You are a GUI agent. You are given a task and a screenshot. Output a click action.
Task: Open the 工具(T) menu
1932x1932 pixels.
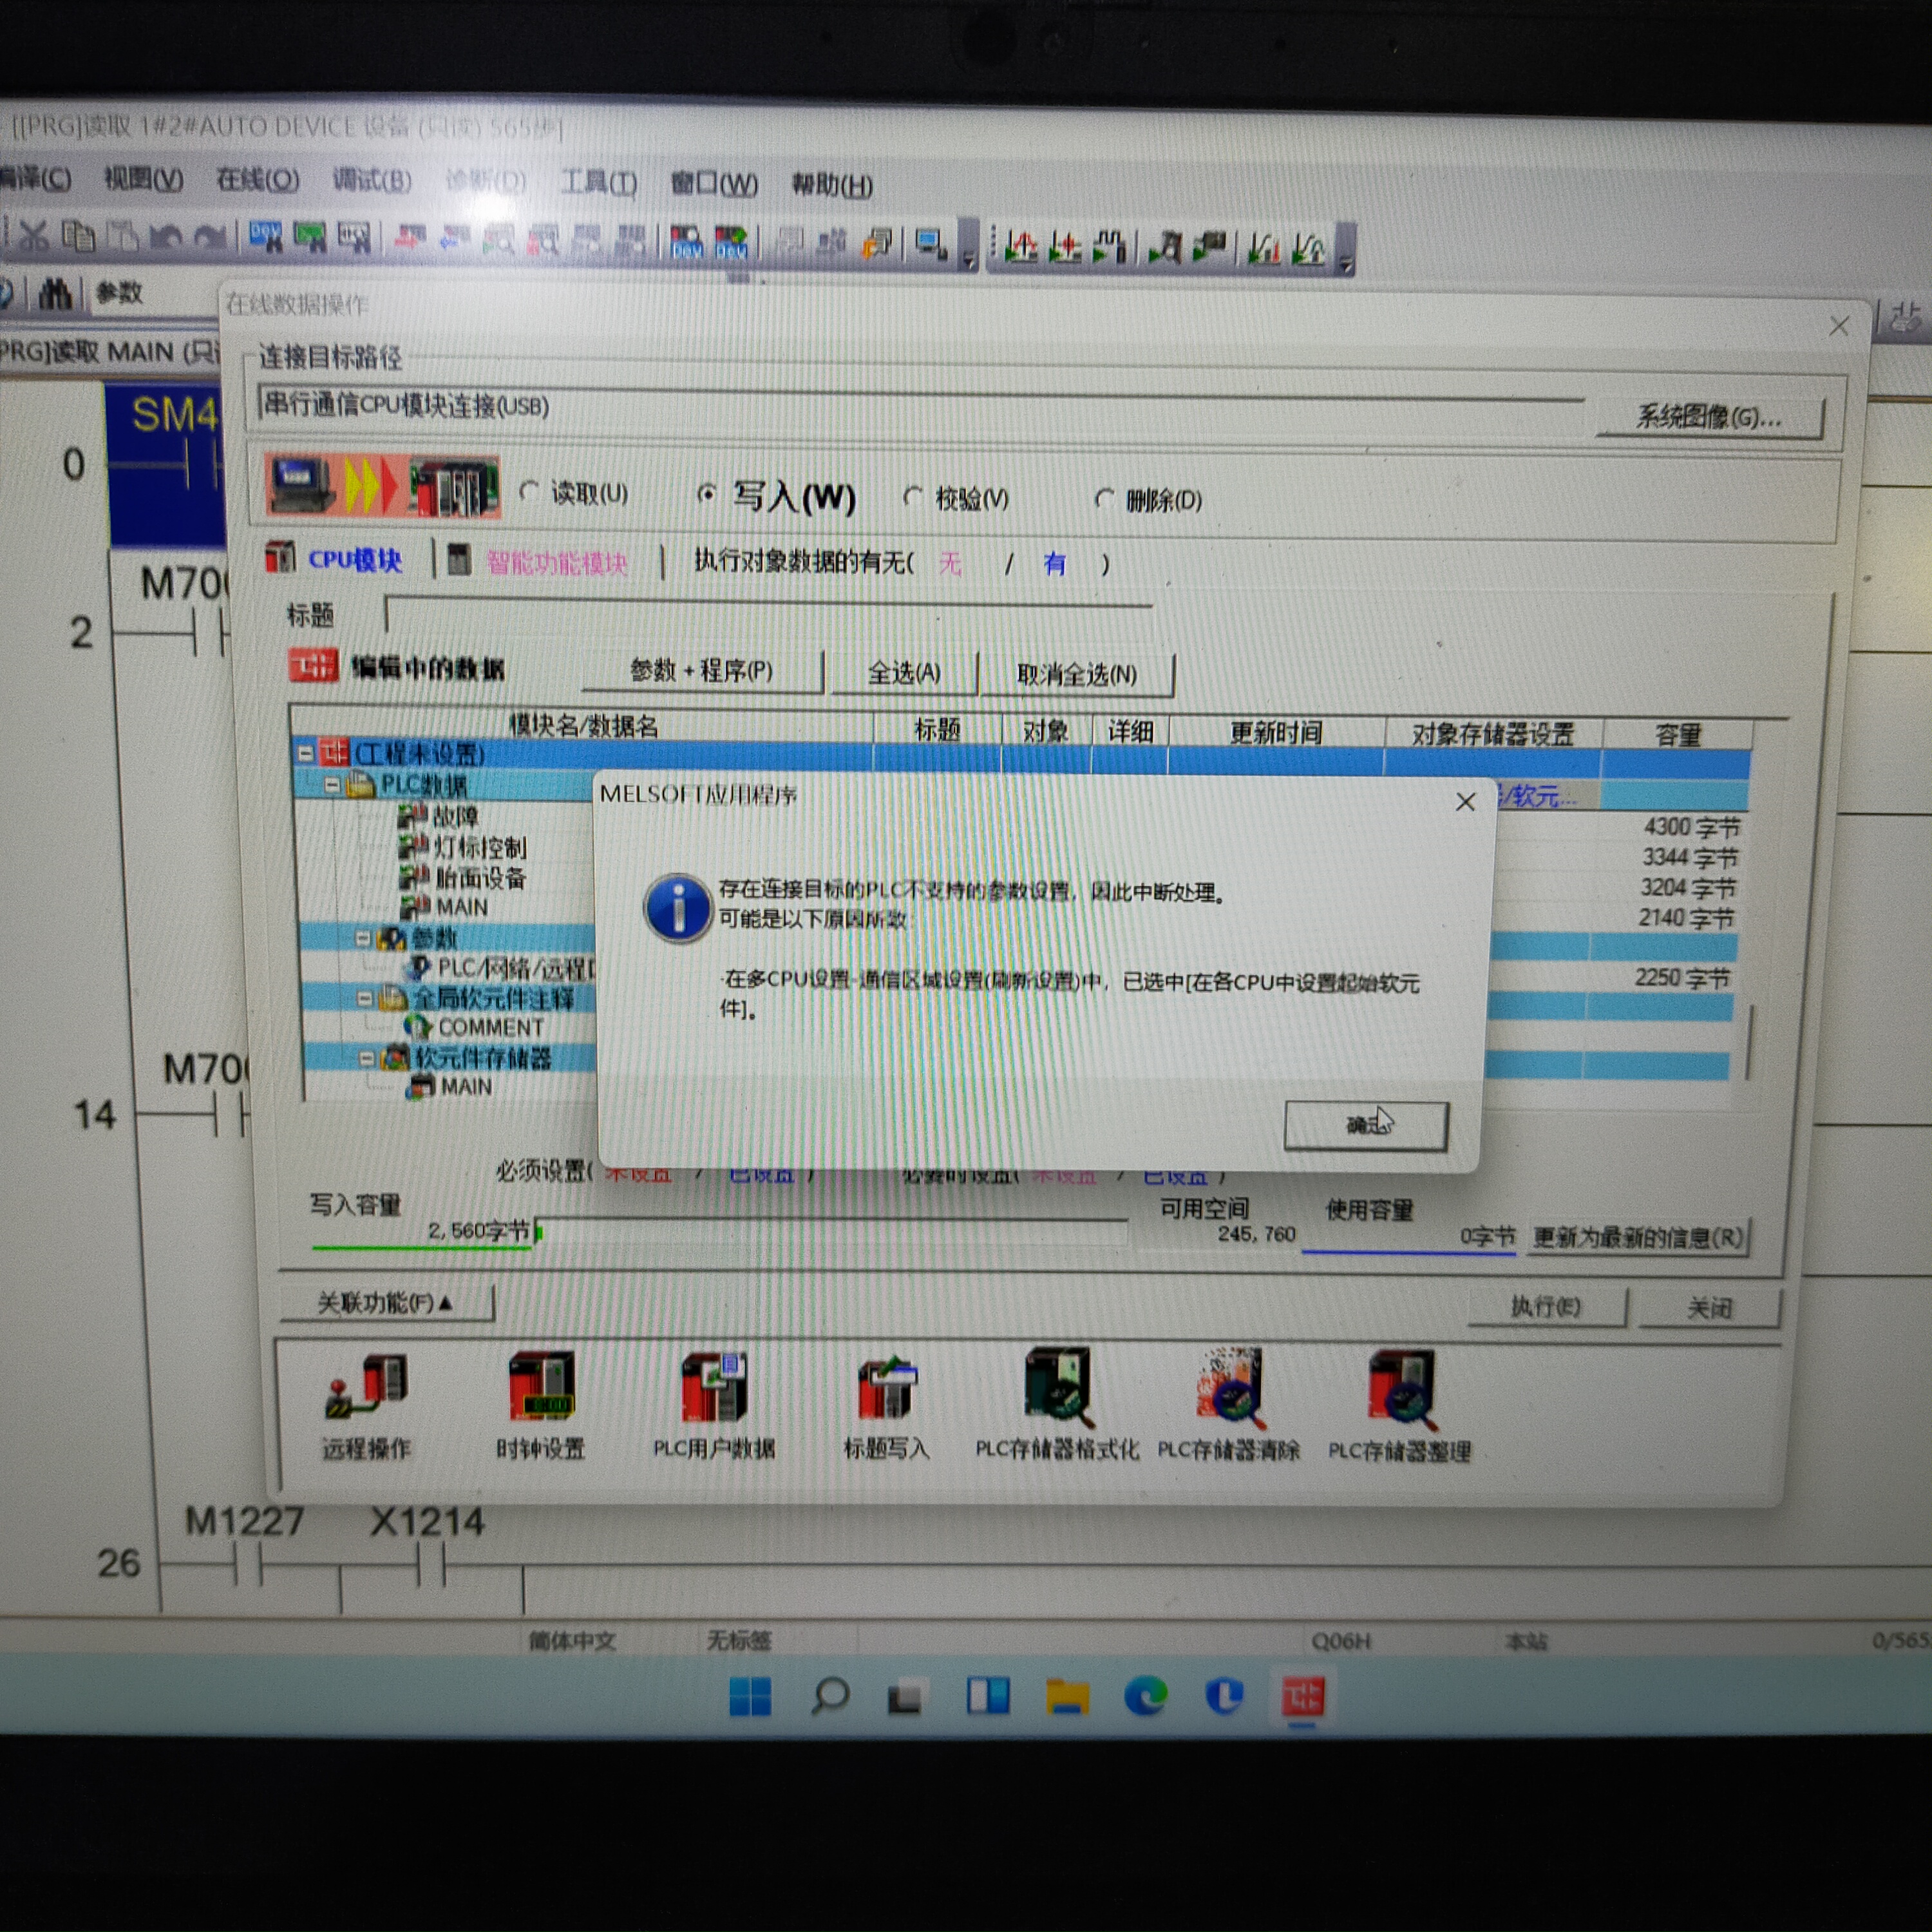click(x=598, y=183)
